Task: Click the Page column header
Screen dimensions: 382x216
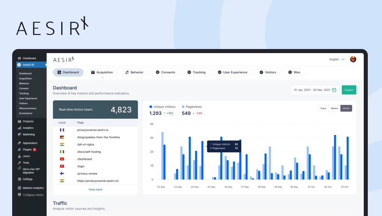Action: [x=80, y=122]
